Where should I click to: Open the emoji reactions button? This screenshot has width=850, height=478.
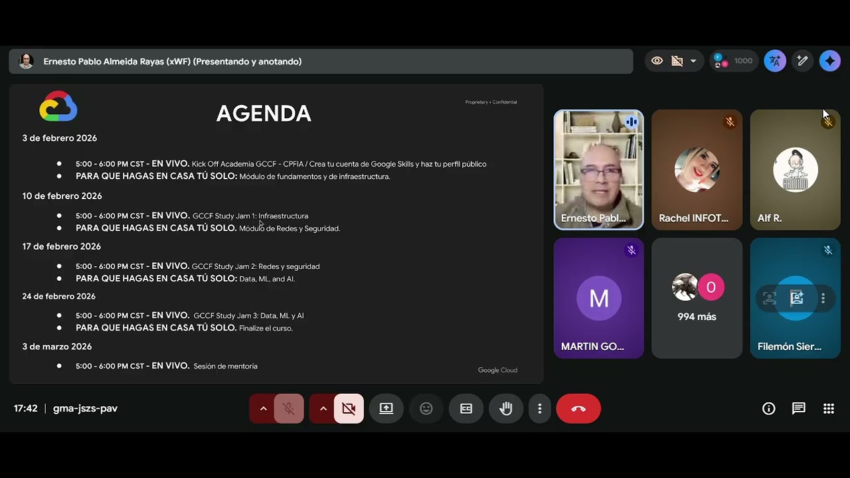pyautogui.click(x=426, y=409)
